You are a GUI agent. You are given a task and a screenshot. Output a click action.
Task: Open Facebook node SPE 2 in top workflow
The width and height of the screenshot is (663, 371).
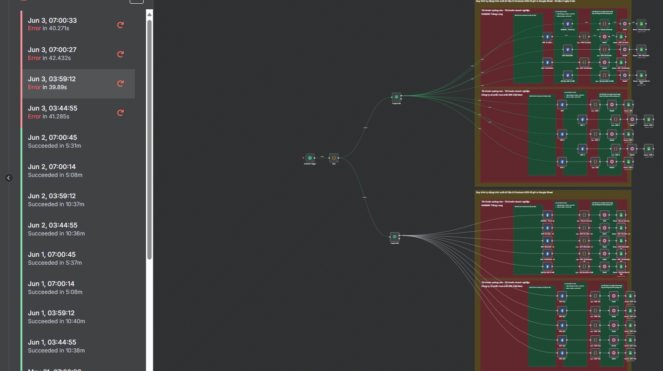pos(582,119)
